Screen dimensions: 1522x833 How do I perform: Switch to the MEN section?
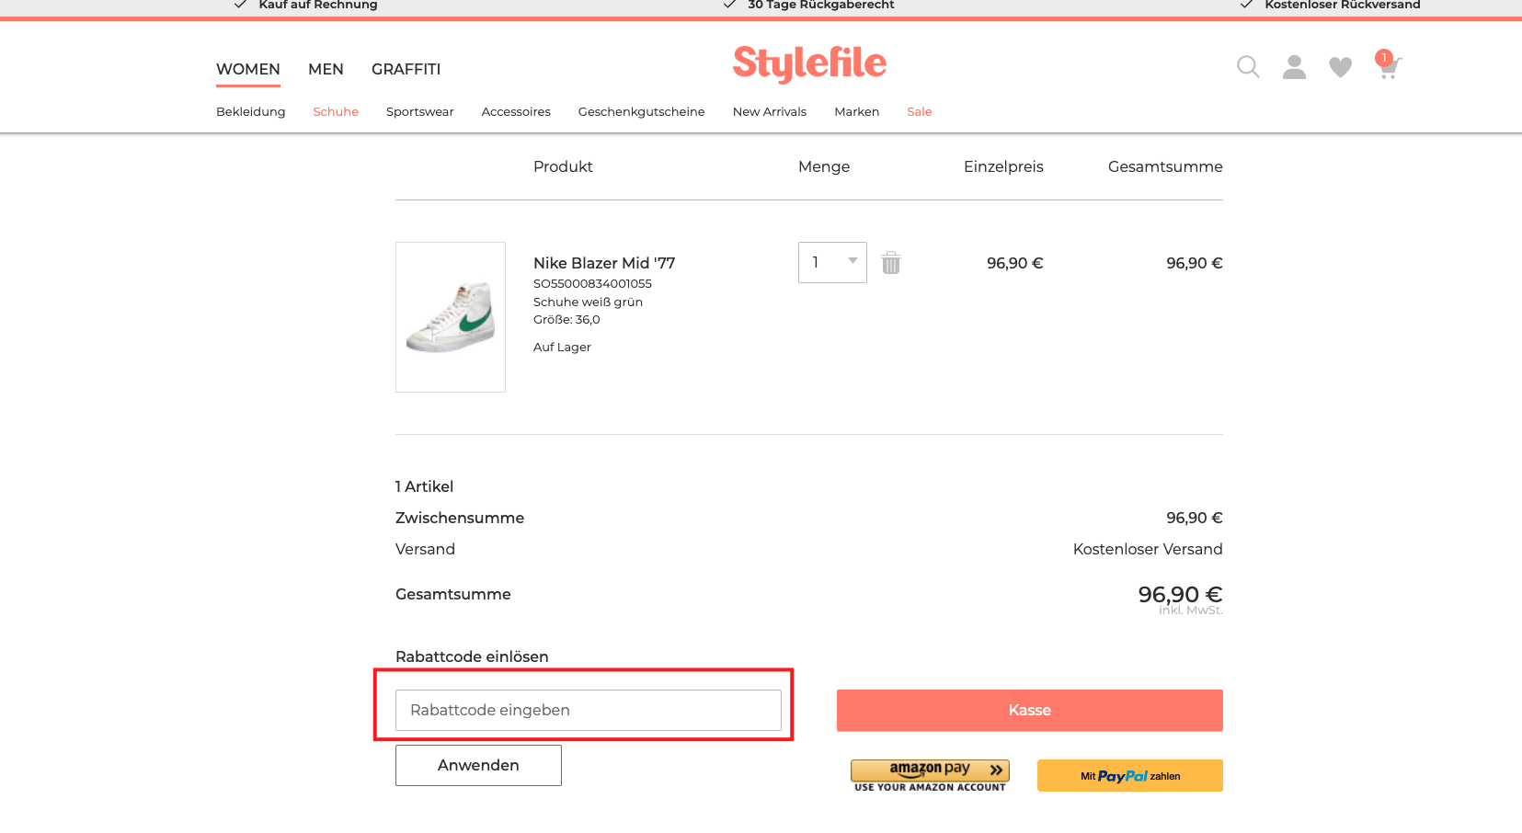326,69
